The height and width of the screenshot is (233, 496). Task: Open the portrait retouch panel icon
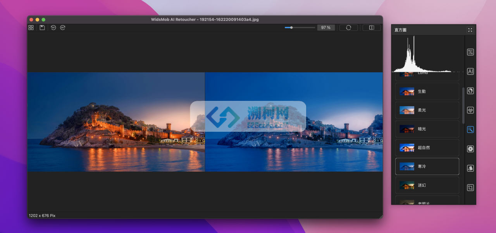[x=470, y=91]
